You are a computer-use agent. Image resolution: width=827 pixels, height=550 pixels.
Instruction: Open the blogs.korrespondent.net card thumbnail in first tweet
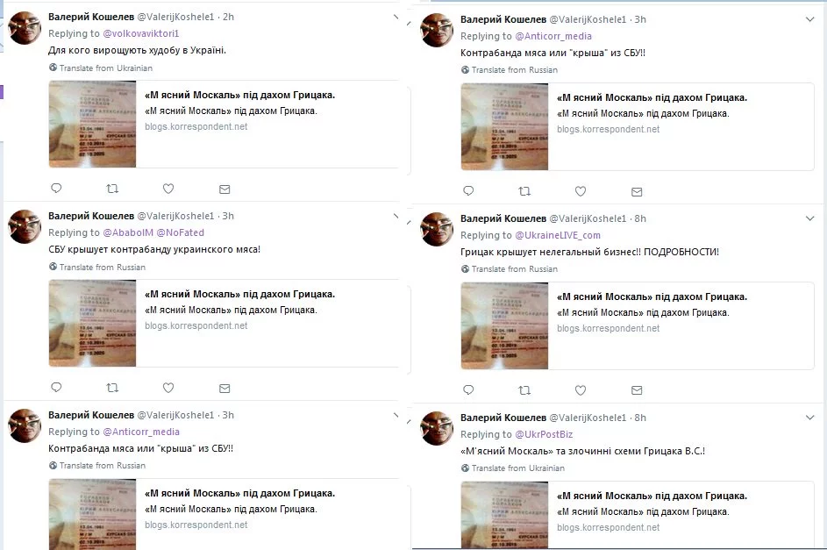[x=92, y=124]
